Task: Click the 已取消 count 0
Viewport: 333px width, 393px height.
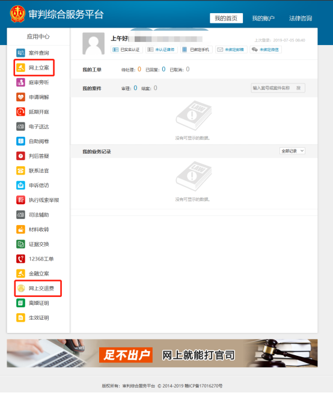Action: (188, 69)
